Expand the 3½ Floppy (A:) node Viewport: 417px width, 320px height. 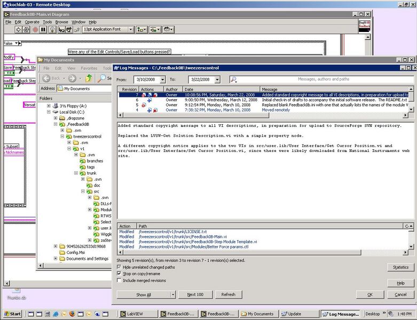point(49,106)
